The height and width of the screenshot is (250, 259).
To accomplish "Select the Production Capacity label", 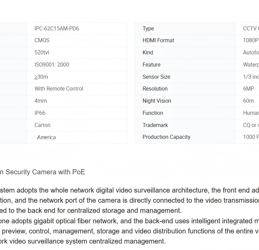I will pyautogui.click(x=166, y=137).
